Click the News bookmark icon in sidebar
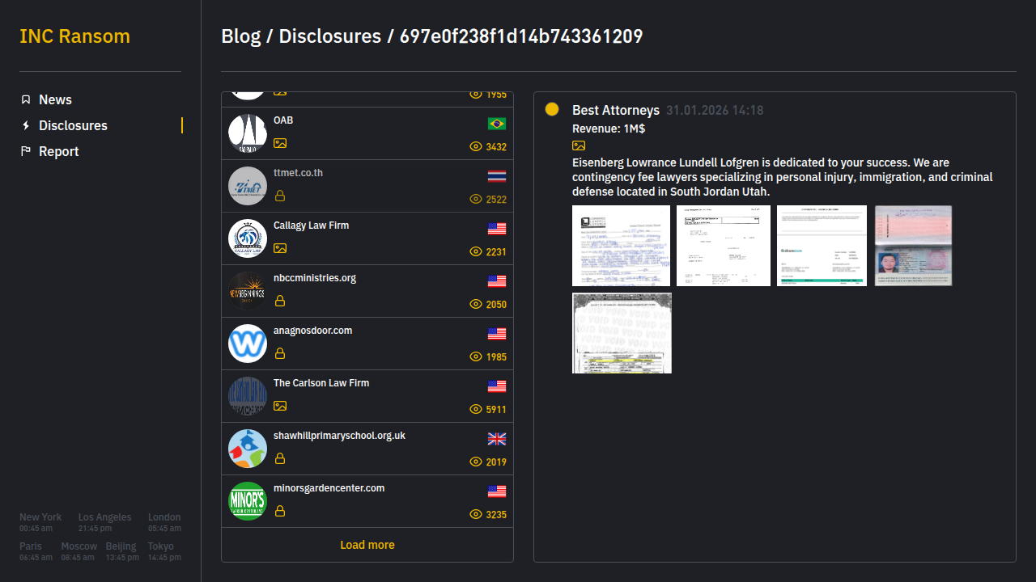Image resolution: width=1036 pixels, height=582 pixels. (26, 99)
